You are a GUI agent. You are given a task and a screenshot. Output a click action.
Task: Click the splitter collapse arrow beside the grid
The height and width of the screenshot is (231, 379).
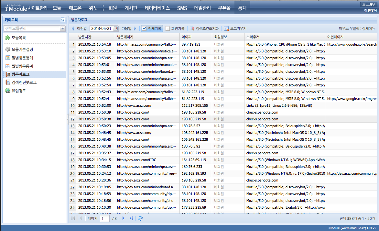click(x=68, y=119)
